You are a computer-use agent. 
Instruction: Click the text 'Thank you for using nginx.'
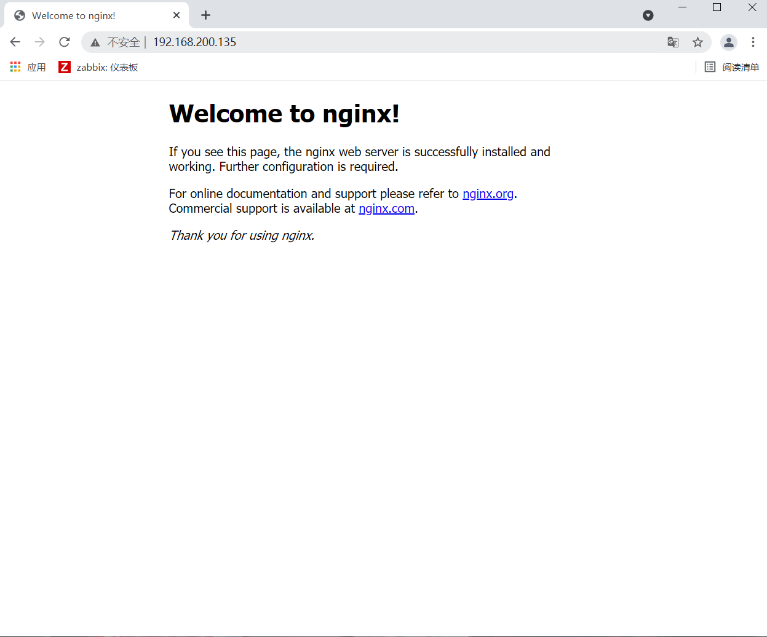(242, 235)
